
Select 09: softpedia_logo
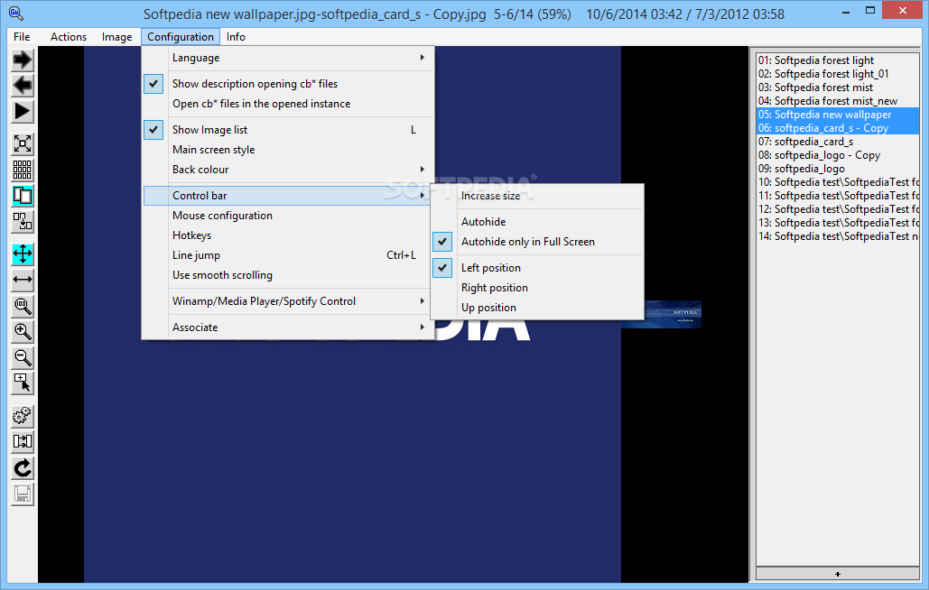tap(838, 170)
